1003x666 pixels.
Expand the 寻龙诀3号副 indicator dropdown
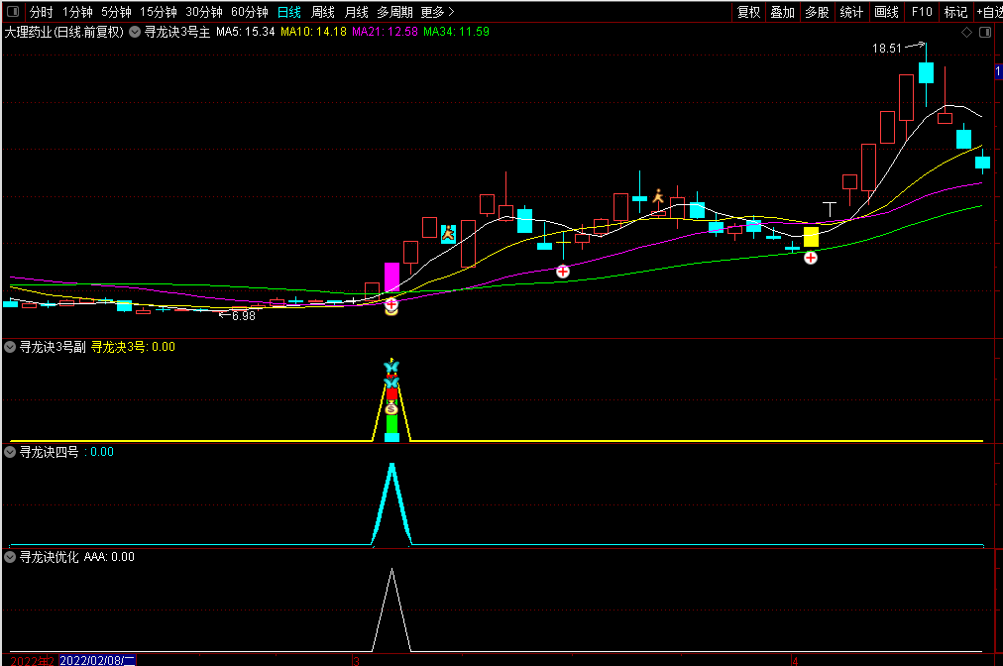[11, 347]
